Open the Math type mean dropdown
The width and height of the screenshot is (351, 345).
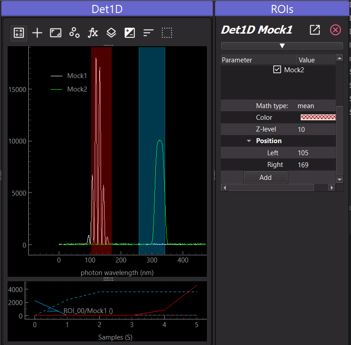[316, 106]
